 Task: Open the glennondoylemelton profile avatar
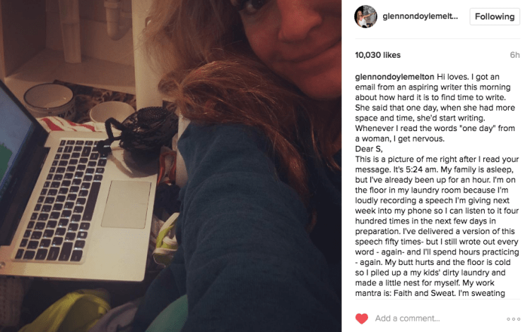[365, 16]
